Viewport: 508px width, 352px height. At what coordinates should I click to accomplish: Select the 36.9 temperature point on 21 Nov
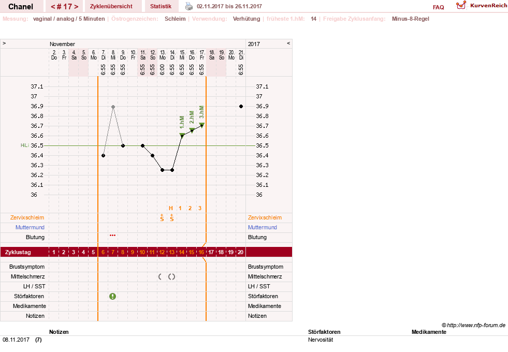pyautogui.click(x=241, y=106)
